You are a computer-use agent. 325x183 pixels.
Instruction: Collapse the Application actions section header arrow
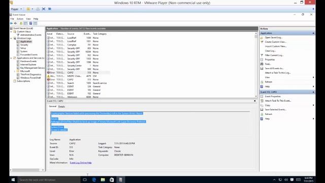point(313,33)
